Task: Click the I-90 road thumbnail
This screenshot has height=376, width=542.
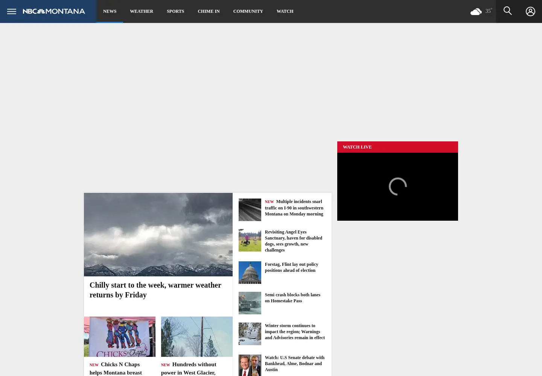Action: 250,210
